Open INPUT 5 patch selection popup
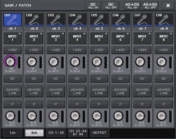176x139 pixels. 99,38
